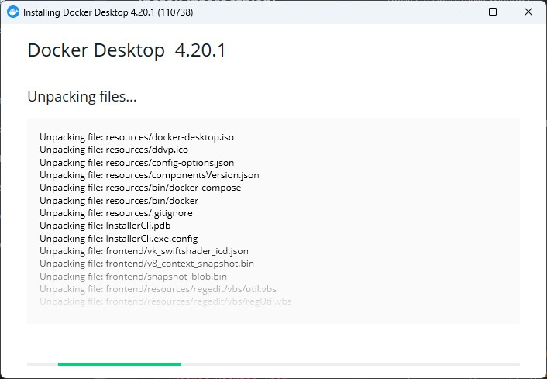Click the Docker whale icon in title bar

13,12
